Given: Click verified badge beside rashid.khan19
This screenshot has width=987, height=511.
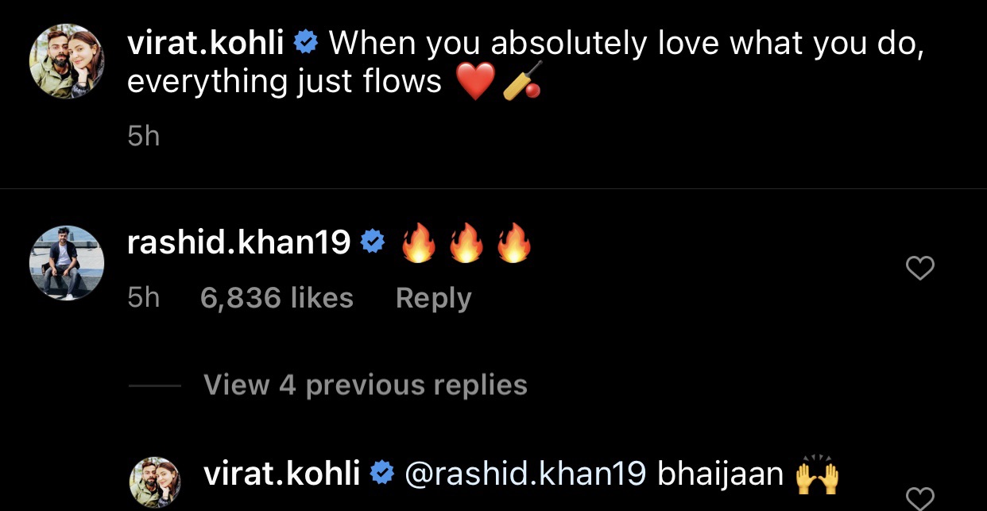Looking at the screenshot, I should click(x=373, y=243).
